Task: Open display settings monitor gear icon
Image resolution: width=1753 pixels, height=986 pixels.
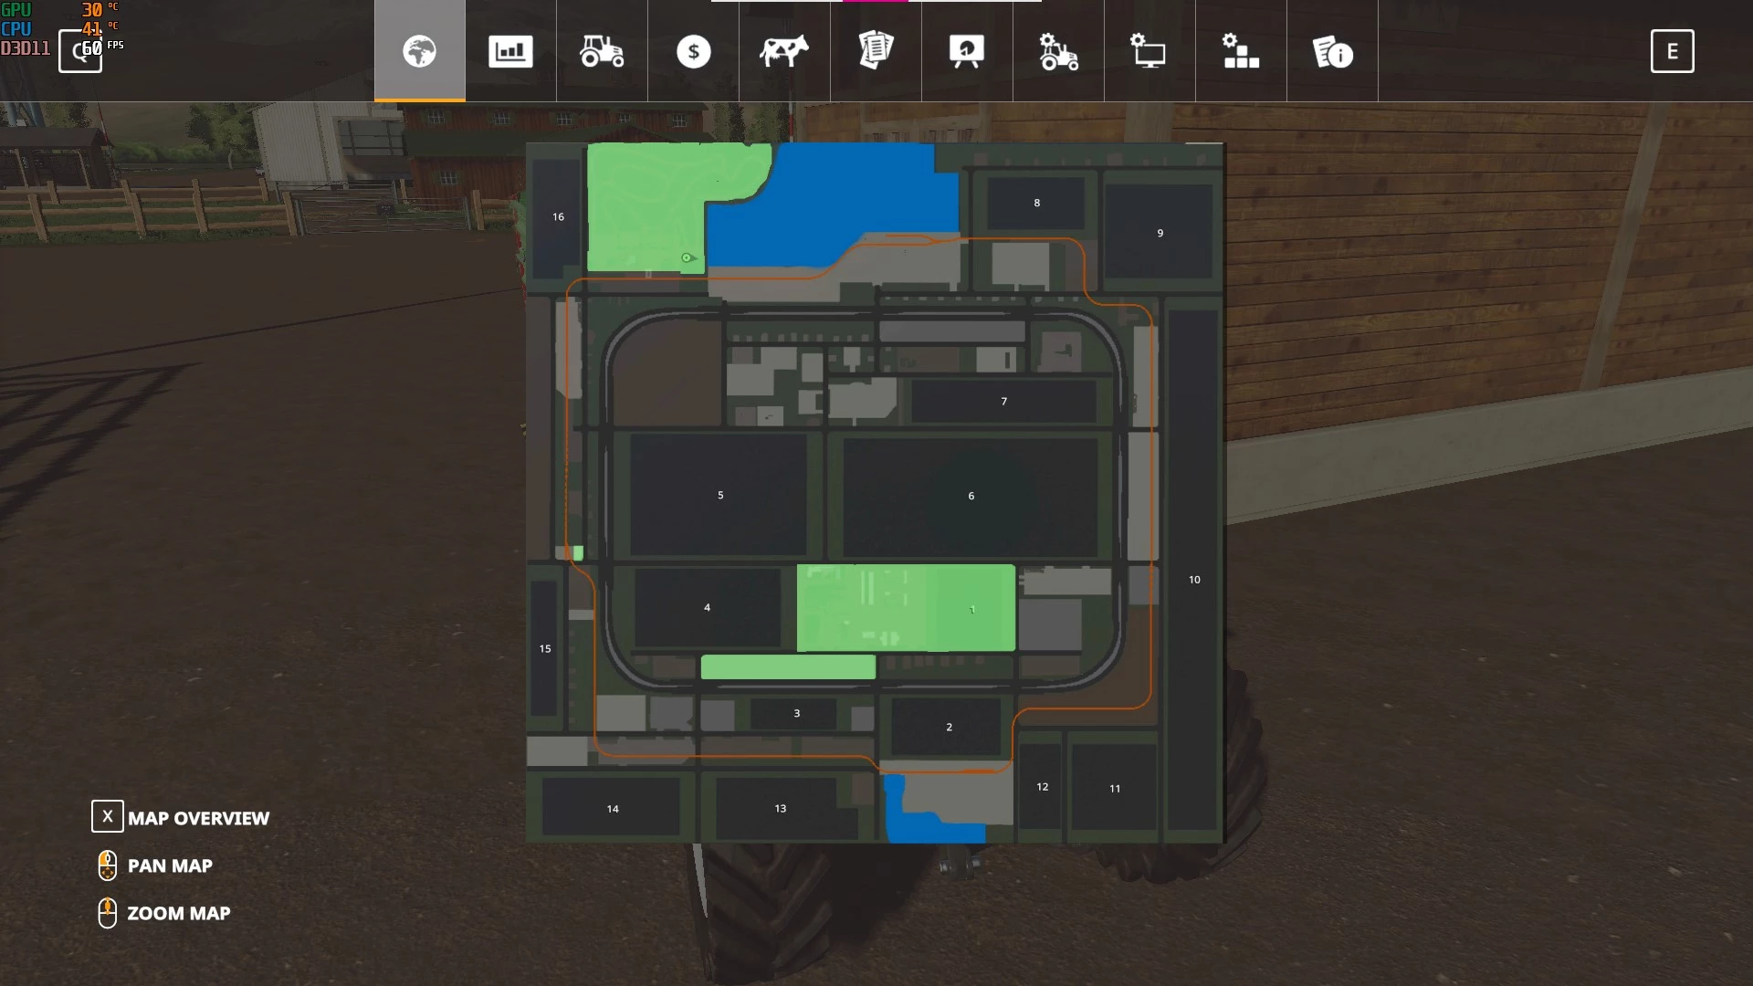Action: click(x=1149, y=51)
